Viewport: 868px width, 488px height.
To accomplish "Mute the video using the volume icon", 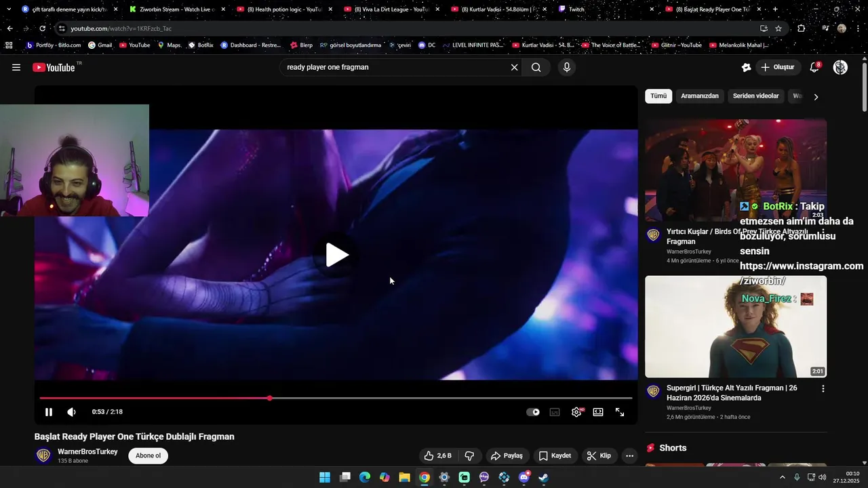I will (71, 412).
